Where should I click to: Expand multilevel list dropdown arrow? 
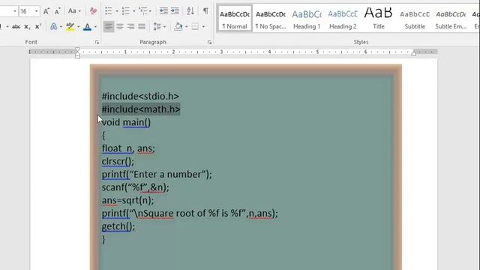(150, 11)
